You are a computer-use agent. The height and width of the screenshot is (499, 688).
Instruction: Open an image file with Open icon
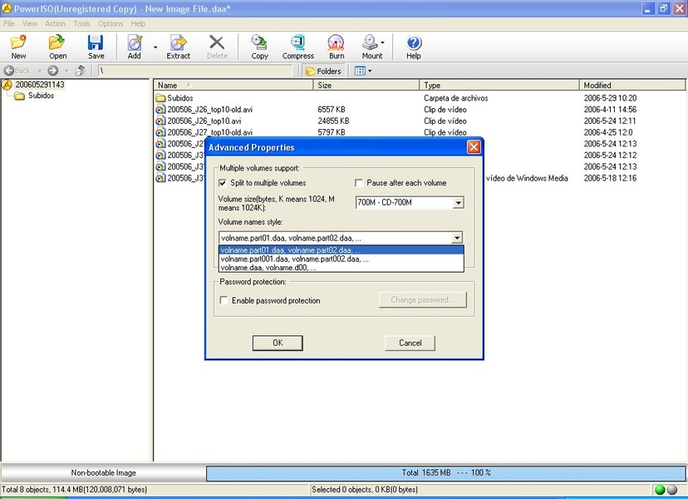coord(57,47)
